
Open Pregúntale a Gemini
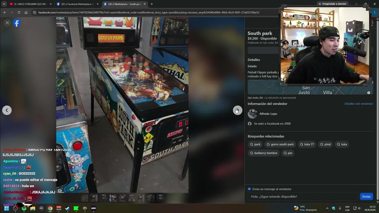333,4
